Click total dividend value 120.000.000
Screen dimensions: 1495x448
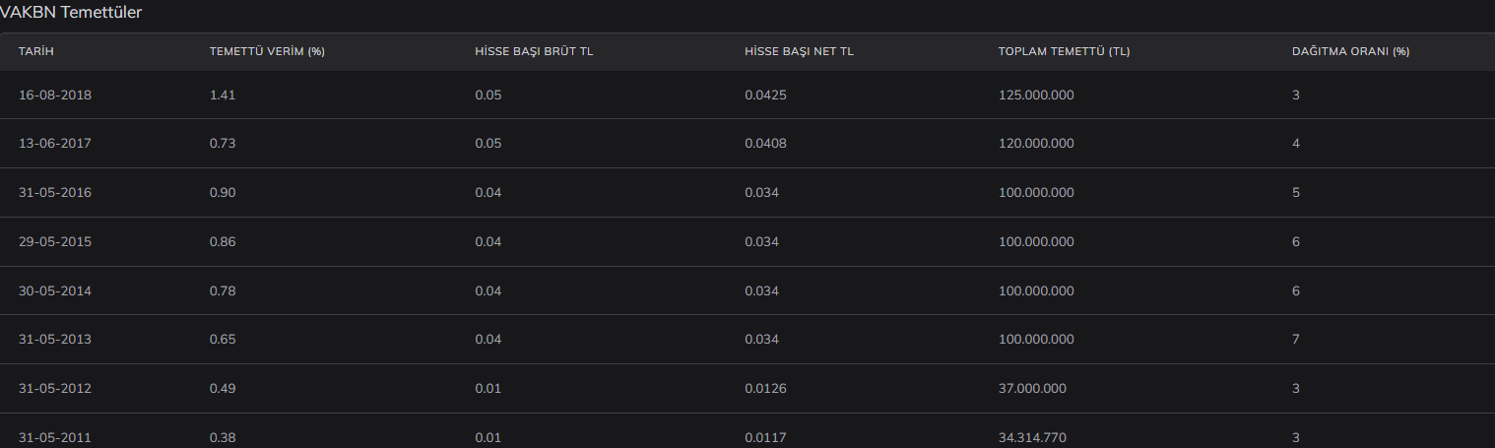1036,144
